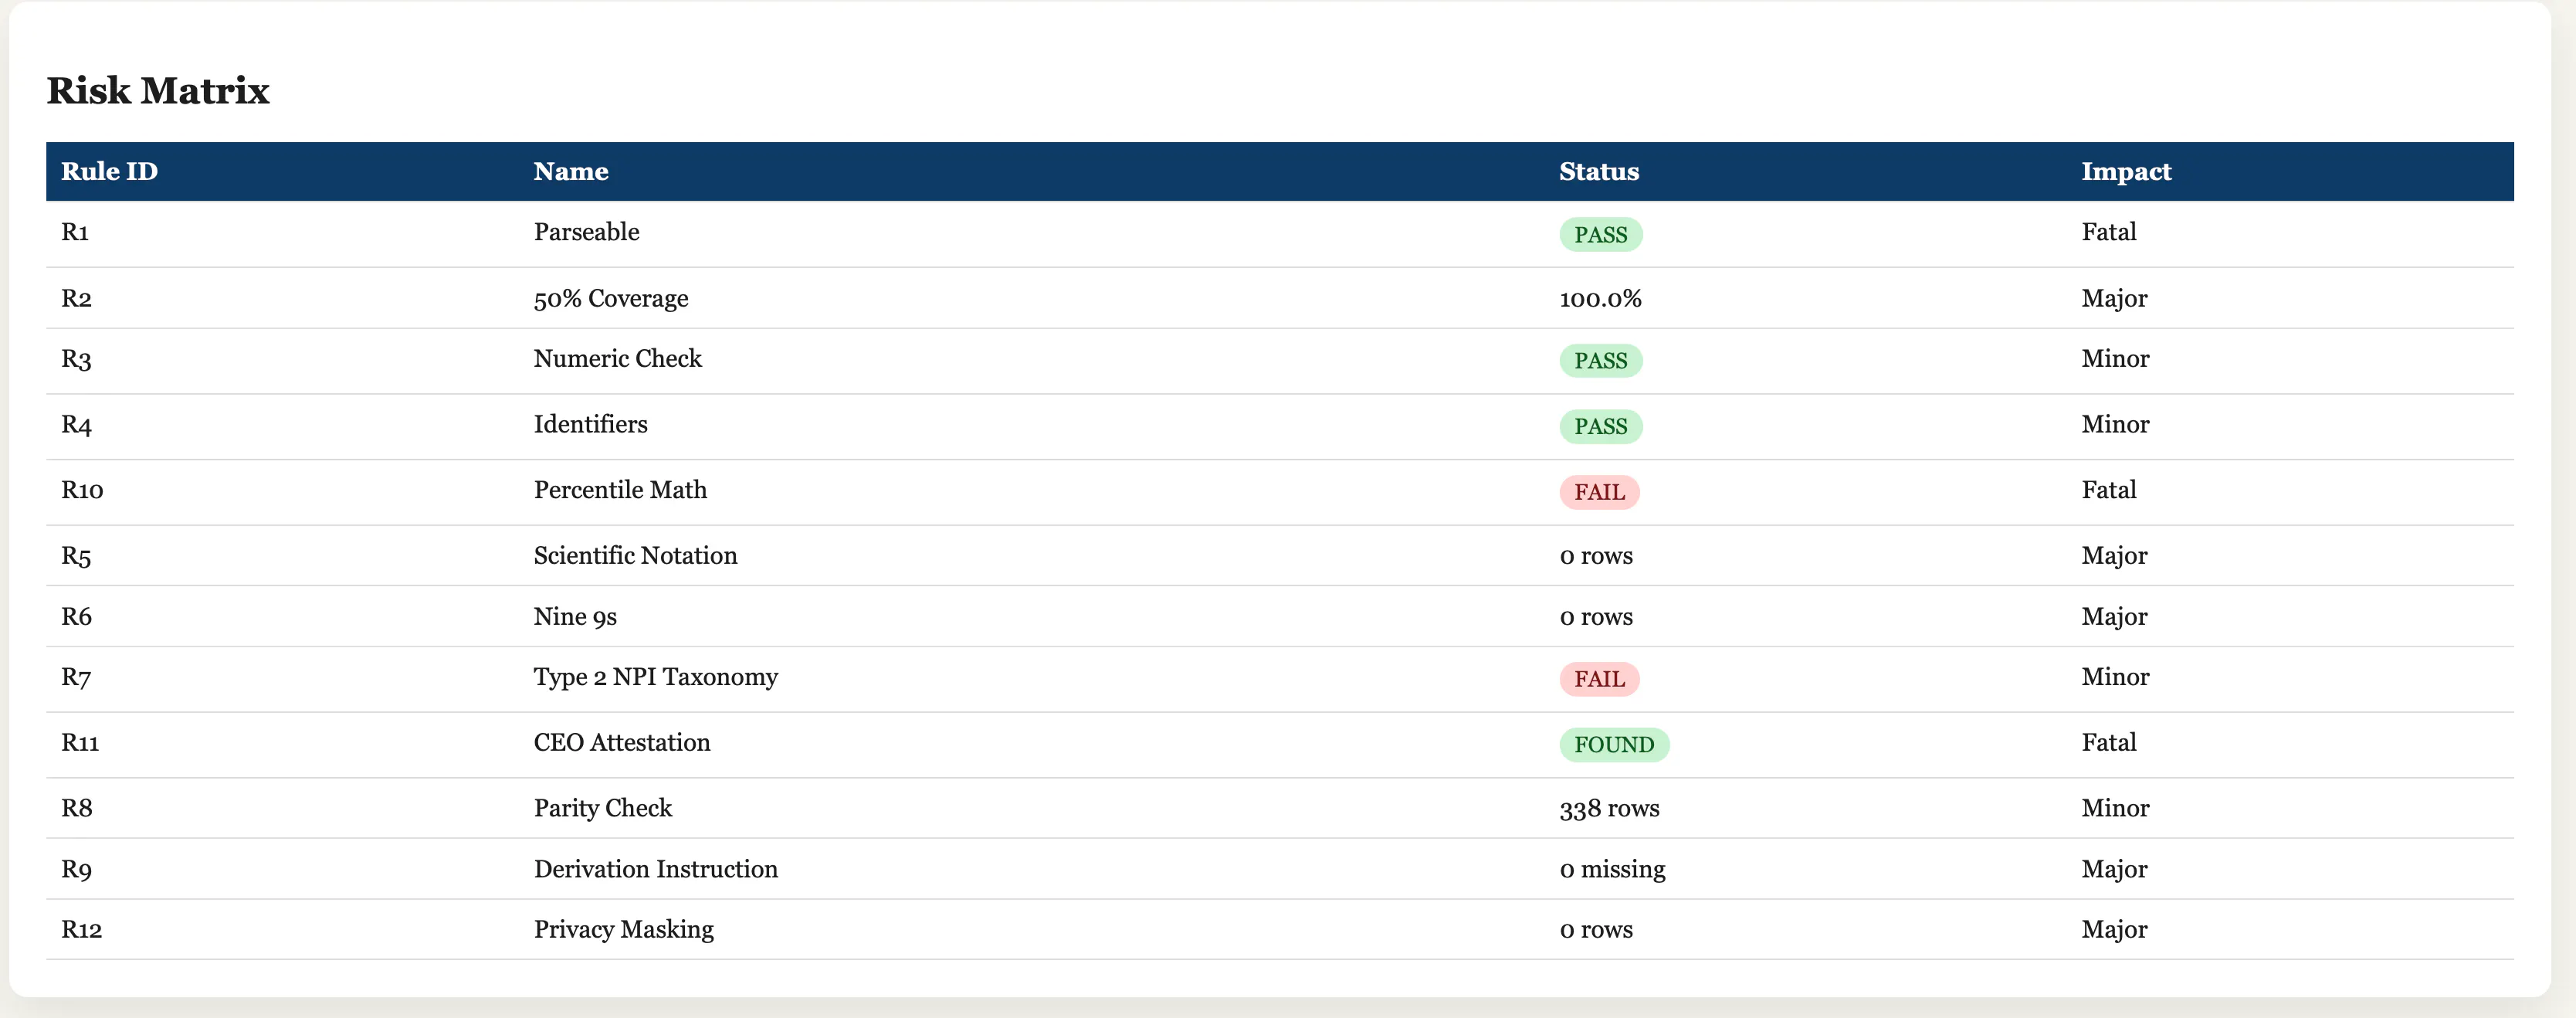Select the PASS badge in Identifiers row
This screenshot has height=1018, width=2576.
[x=1600, y=426]
